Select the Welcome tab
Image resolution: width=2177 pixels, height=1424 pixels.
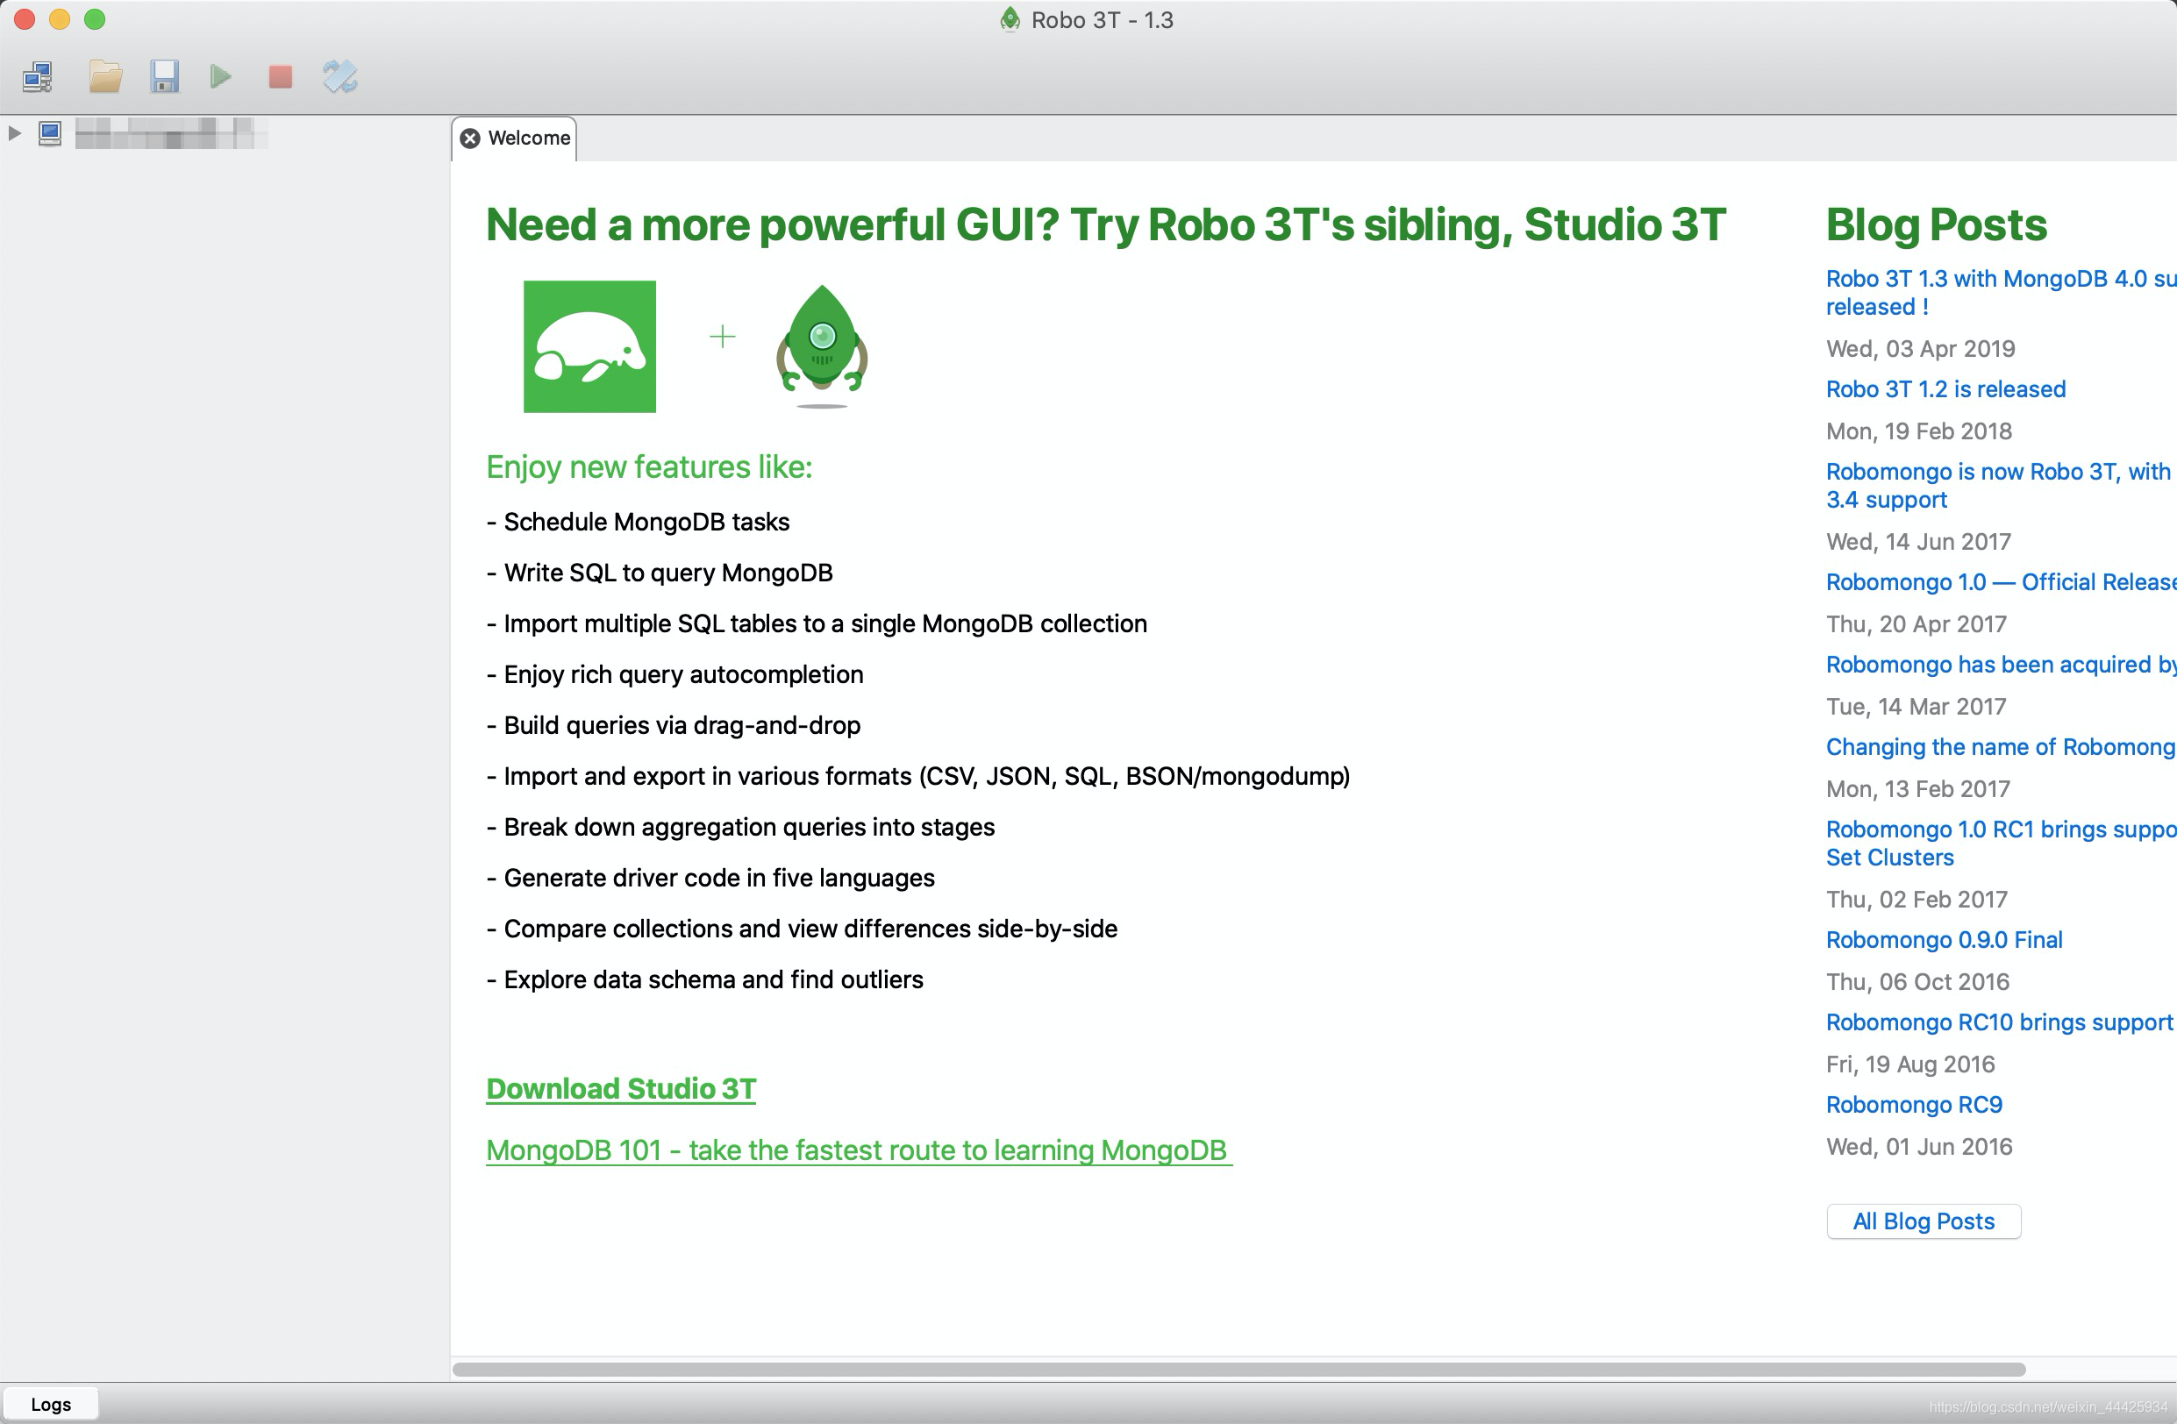pos(526,137)
